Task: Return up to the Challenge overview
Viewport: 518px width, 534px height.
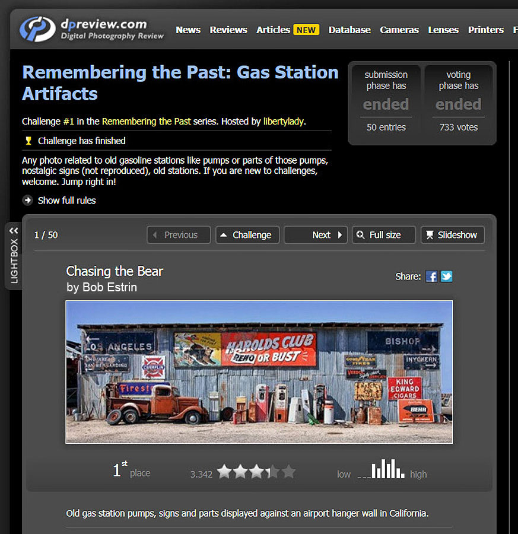Action: (x=246, y=235)
